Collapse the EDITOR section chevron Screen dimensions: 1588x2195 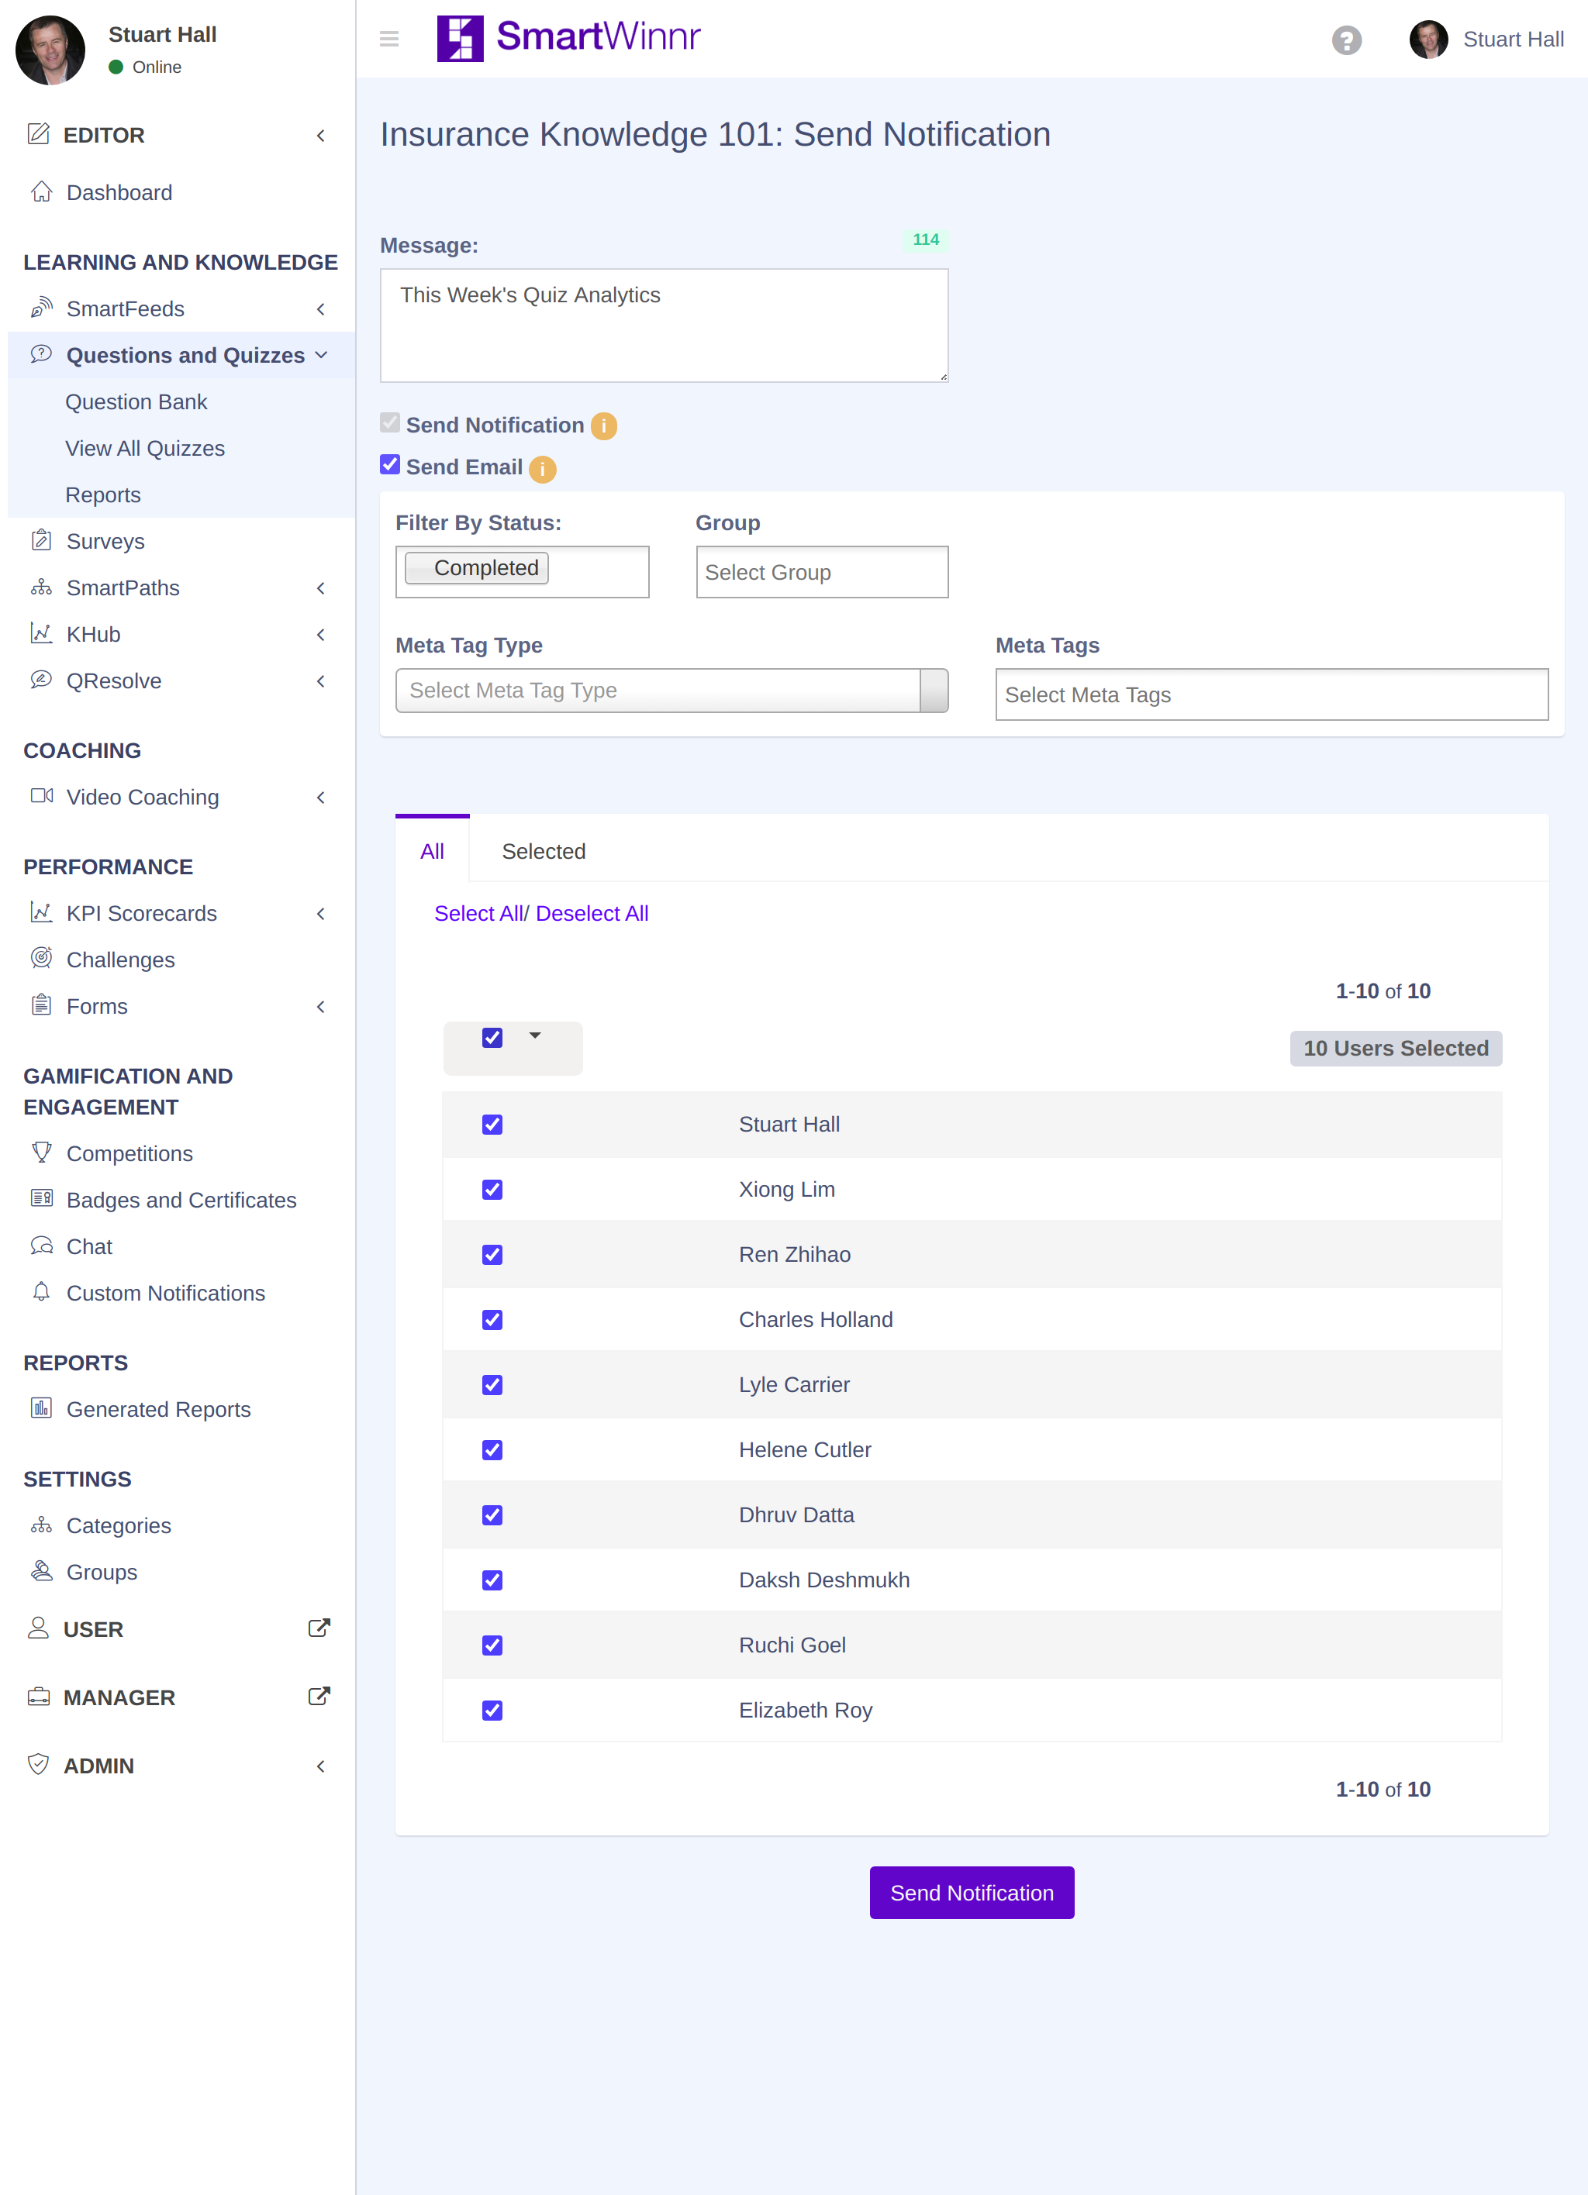[x=320, y=136]
